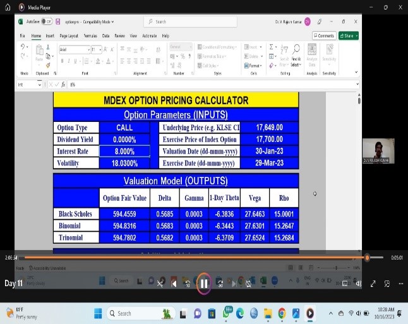Click the Increase Font Size icon
The image size is (408, 324).
point(105,49)
